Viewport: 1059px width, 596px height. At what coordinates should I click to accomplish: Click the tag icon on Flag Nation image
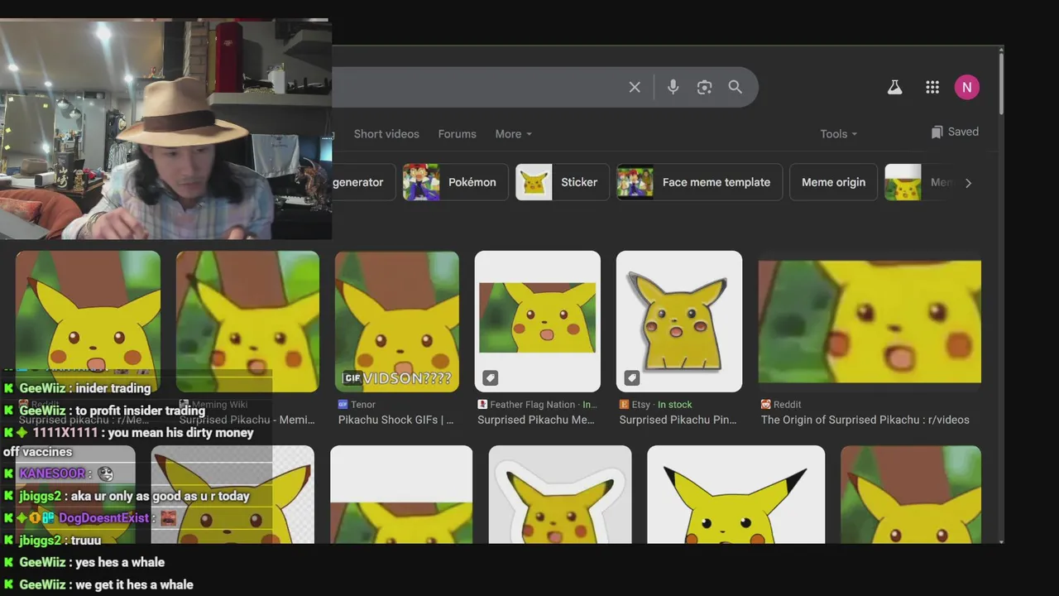pyautogui.click(x=490, y=378)
